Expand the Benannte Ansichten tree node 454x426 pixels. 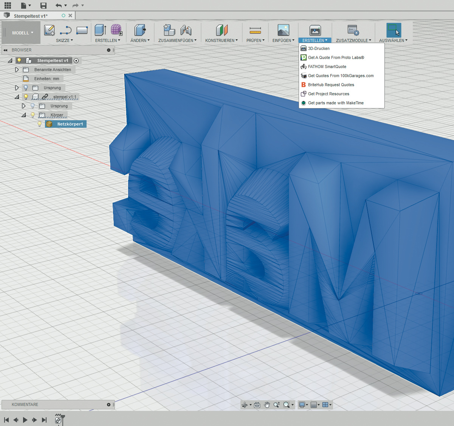click(x=17, y=70)
